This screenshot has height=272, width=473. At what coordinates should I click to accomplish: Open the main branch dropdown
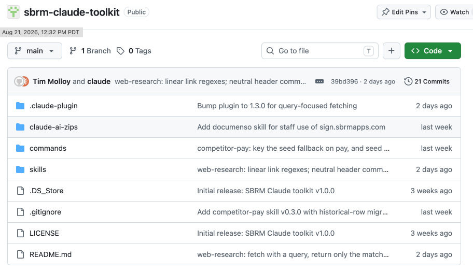point(35,51)
